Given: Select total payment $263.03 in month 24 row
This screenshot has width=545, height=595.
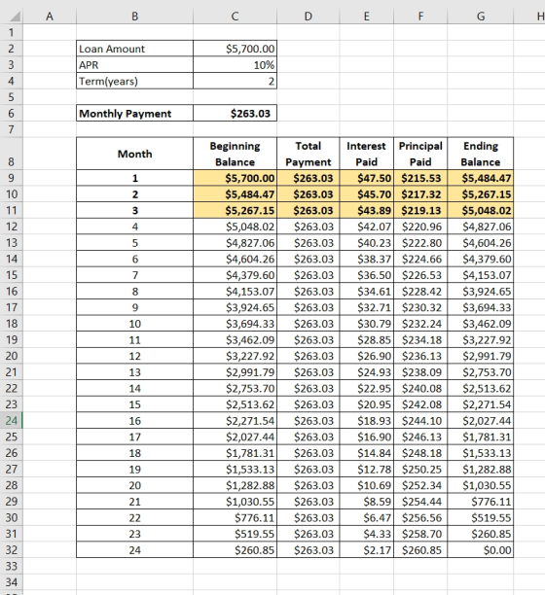Looking at the screenshot, I should pos(309,550).
